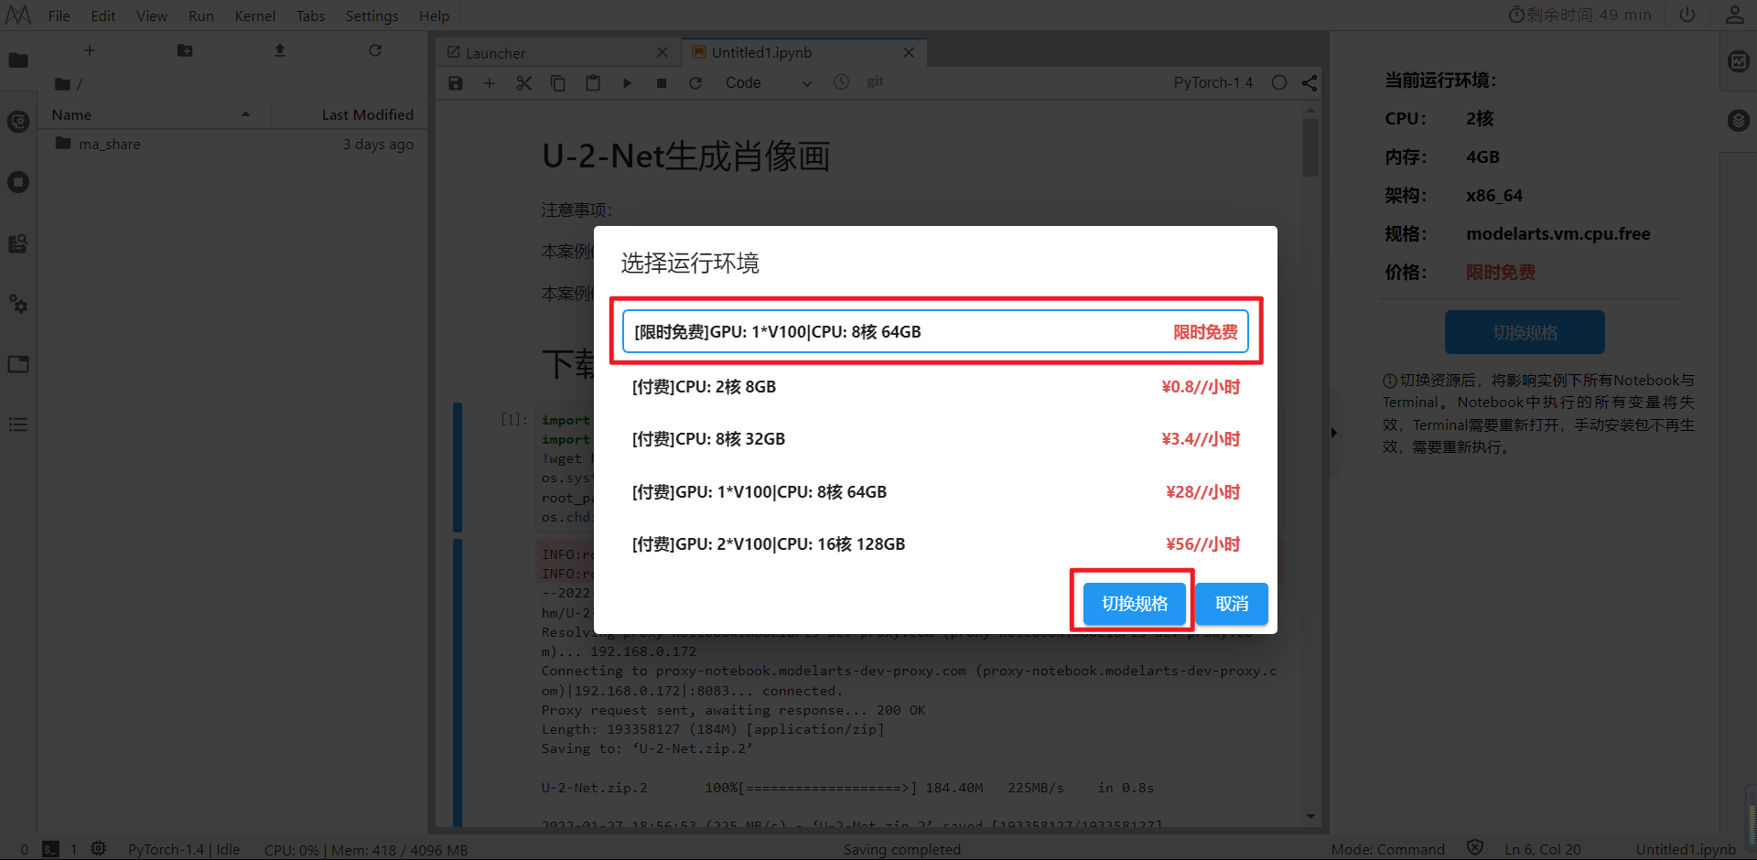Viewport: 1757px width, 860px height.
Task: Open the running terminals and kernels sidebar icon
Action: click(18, 182)
